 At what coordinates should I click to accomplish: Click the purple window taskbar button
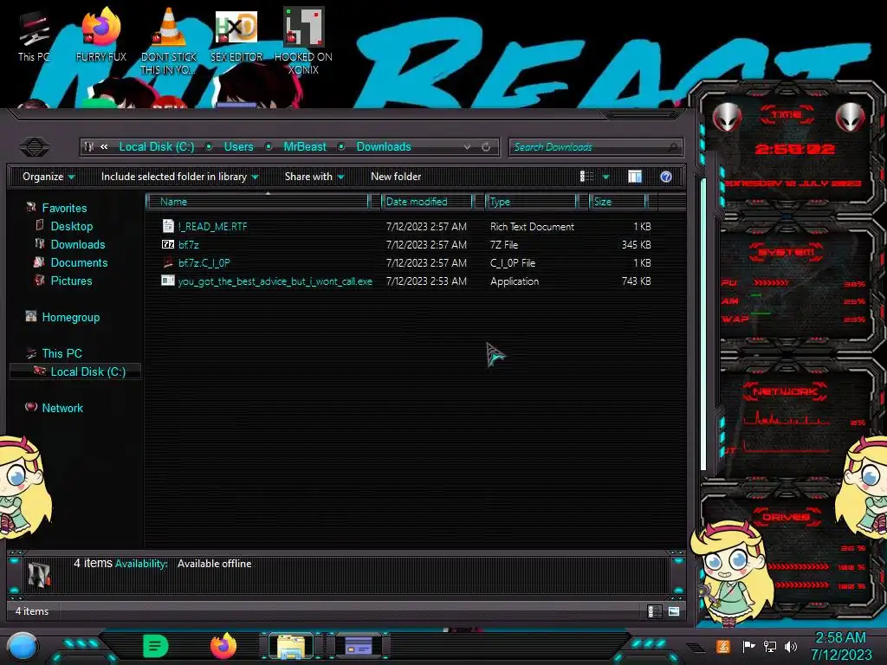tap(359, 646)
